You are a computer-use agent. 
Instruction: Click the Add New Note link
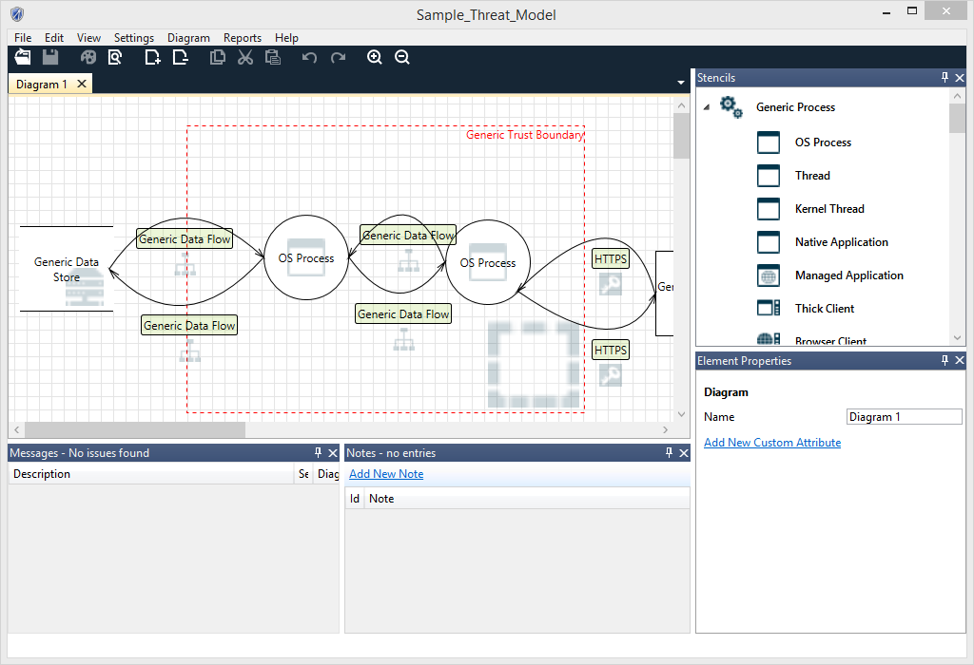pos(386,474)
